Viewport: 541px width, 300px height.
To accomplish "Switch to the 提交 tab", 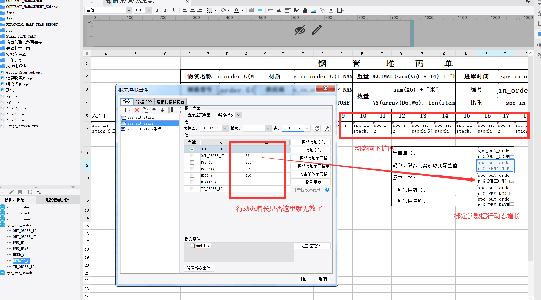I will tap(127, 102).
